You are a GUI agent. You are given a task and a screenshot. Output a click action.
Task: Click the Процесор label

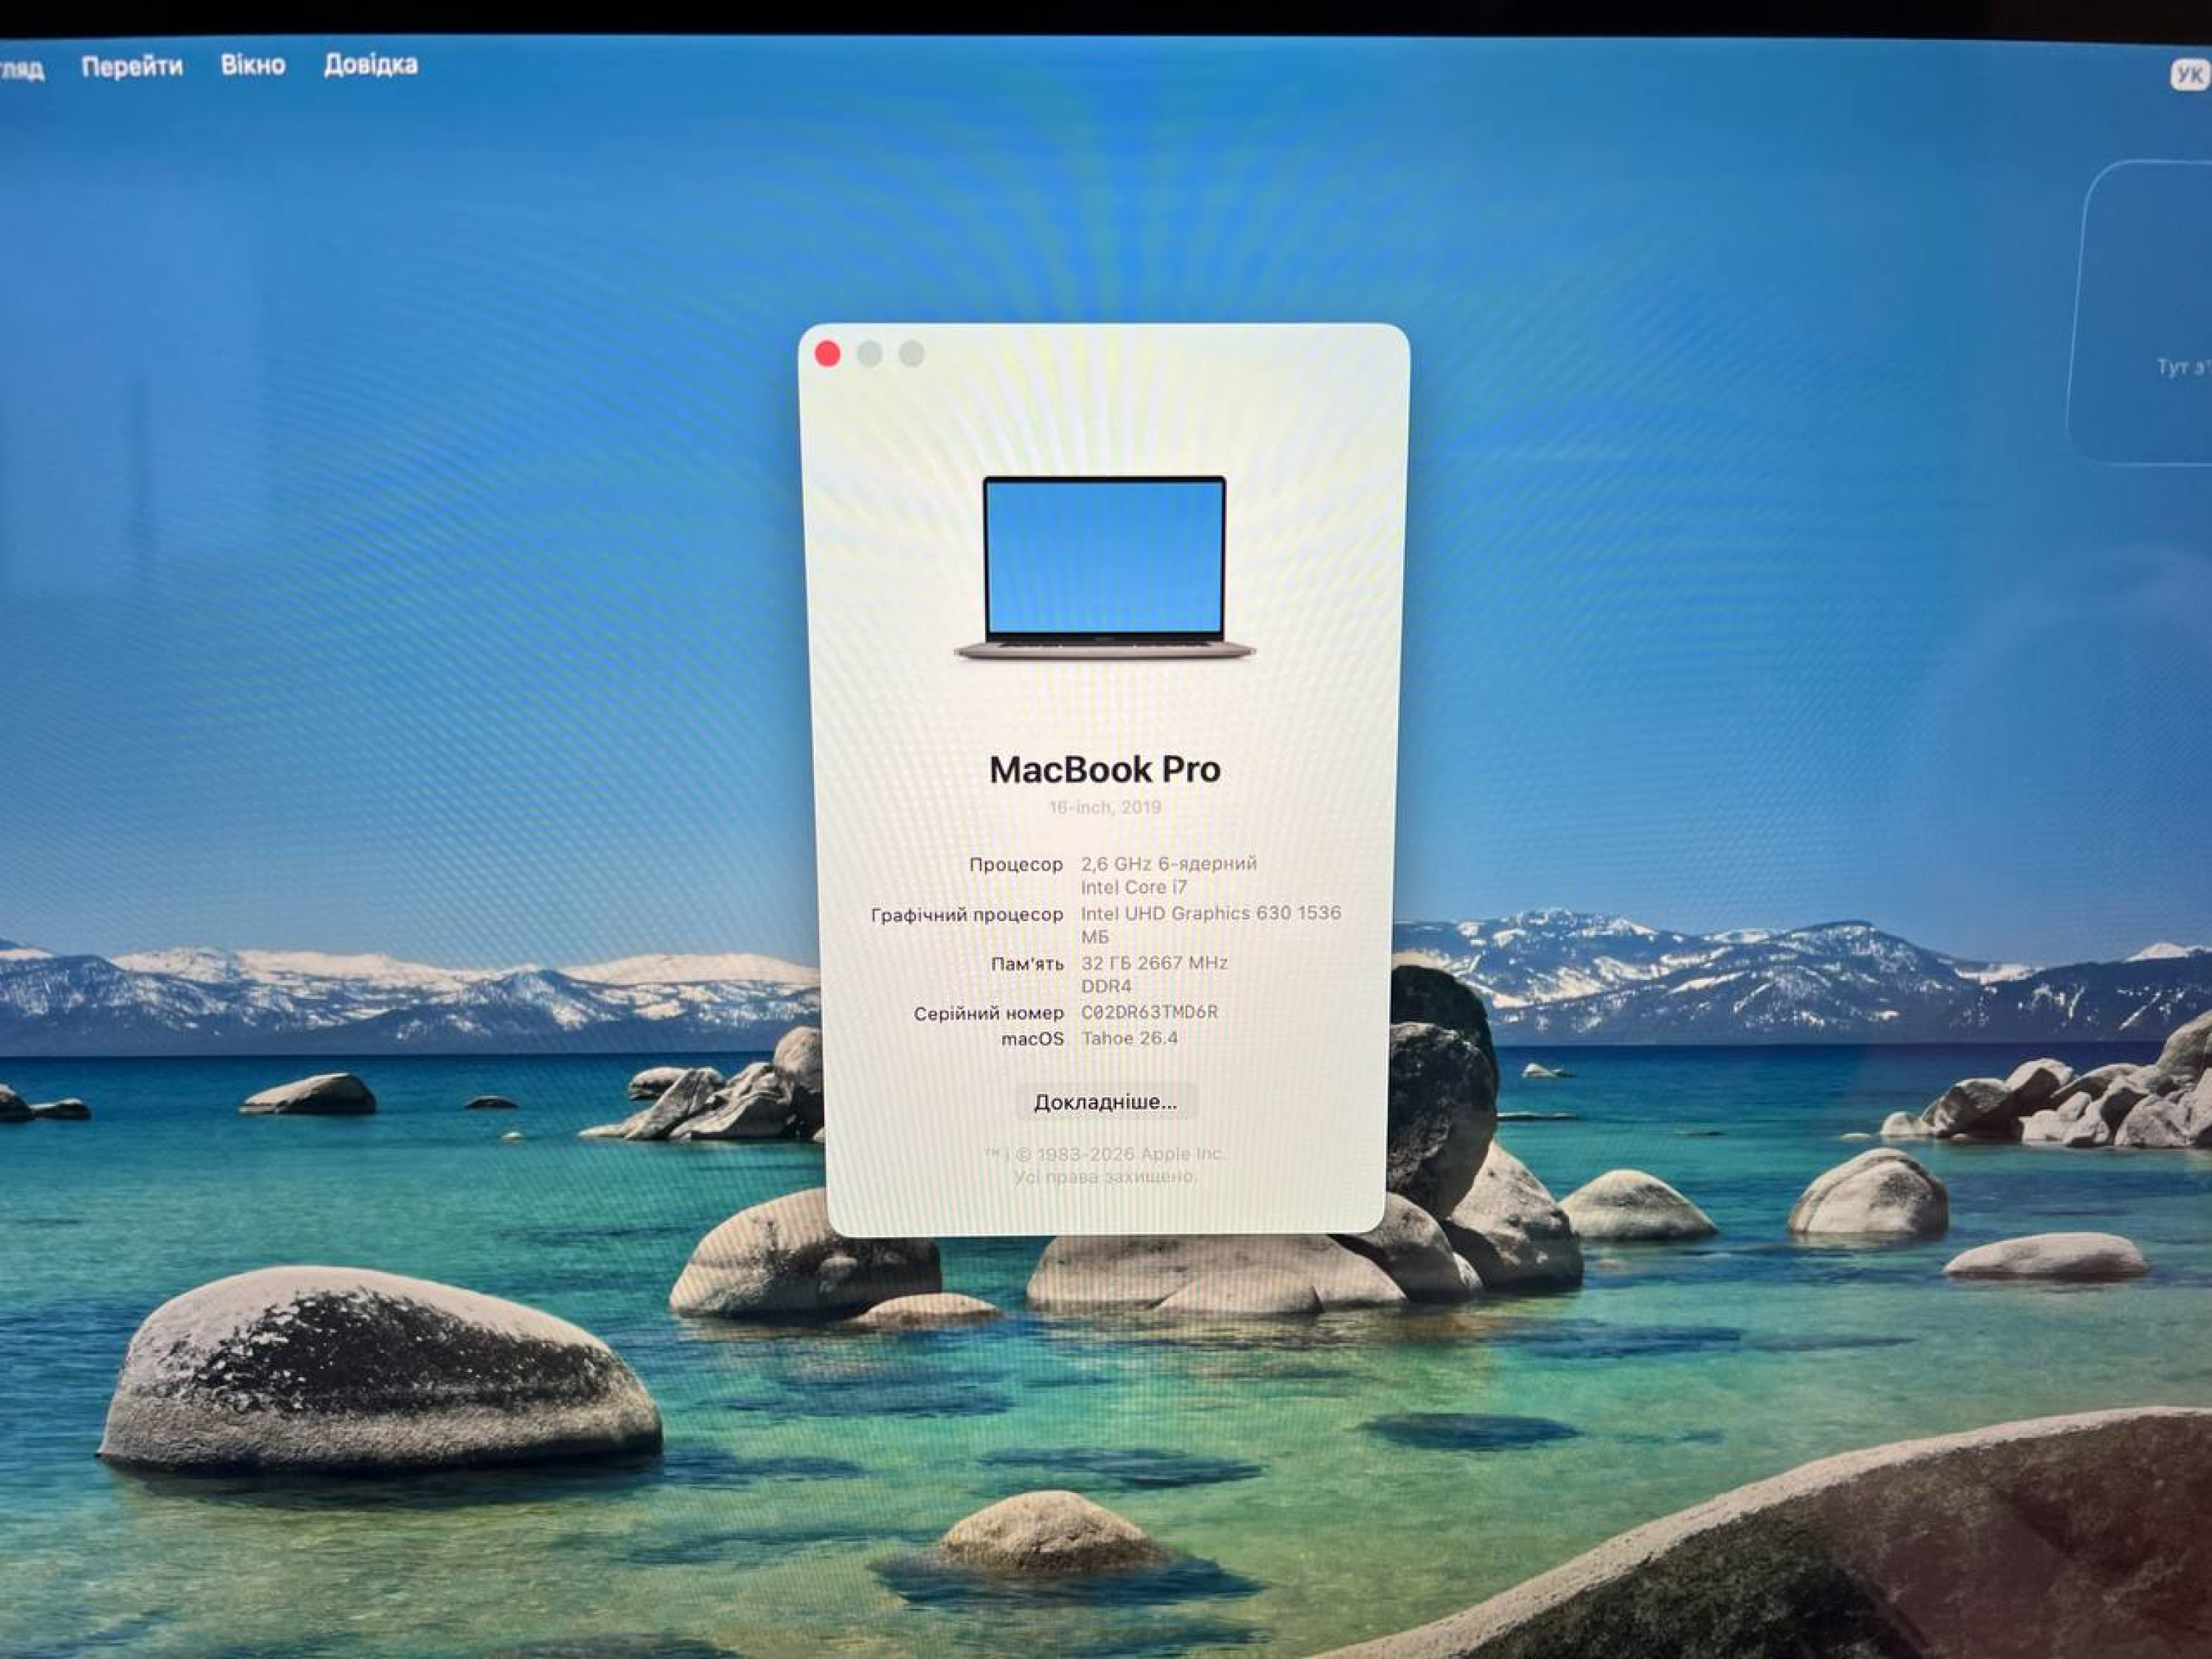[1016, 864]
